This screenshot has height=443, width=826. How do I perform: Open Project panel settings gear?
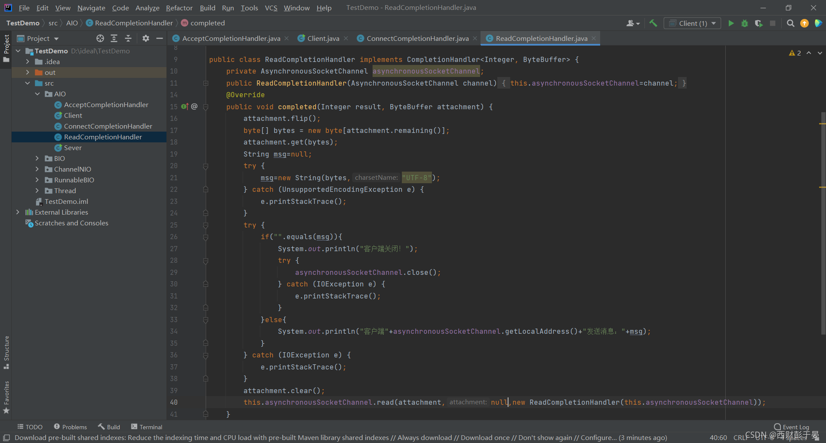coord(146,38)
